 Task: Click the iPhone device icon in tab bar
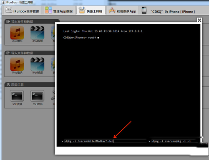144,10
